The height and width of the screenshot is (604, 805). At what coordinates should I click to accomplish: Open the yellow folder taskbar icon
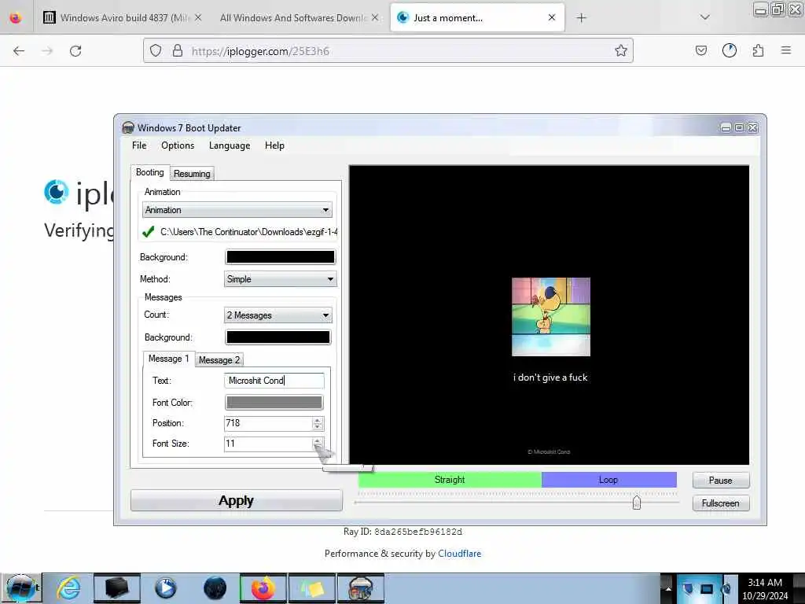point(312,588)
